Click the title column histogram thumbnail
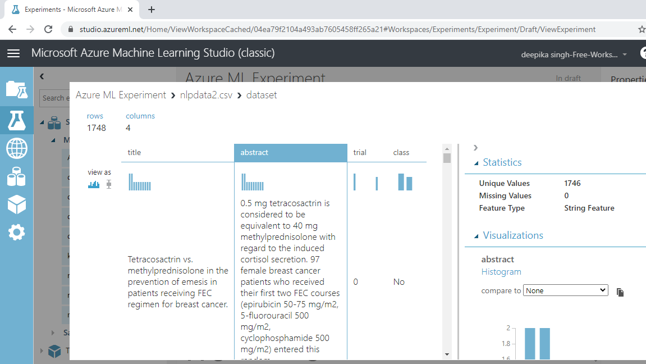The width and height of the screenshot is (646, 364). pos(140,182)
